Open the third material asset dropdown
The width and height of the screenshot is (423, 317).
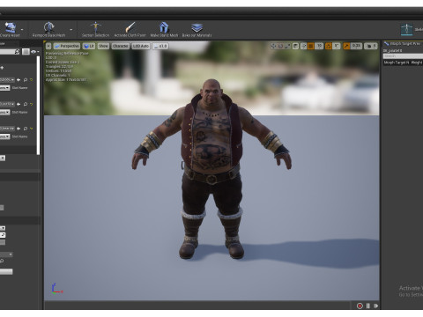tap(7, 129)
